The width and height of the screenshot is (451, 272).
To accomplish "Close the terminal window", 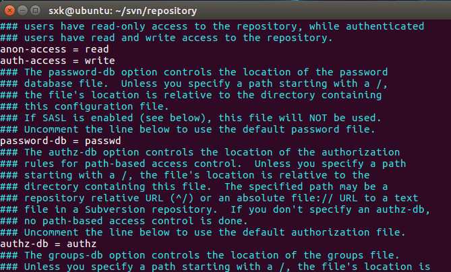I will coord(9,9).
